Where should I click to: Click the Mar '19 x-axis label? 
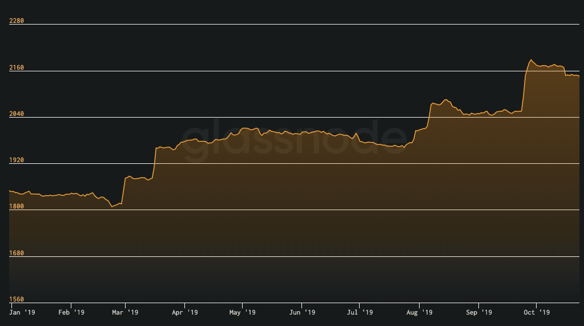(125, 312)
